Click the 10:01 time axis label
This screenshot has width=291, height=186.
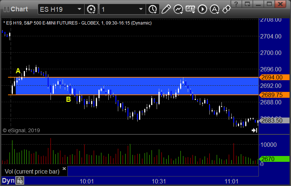coord(87,181)
